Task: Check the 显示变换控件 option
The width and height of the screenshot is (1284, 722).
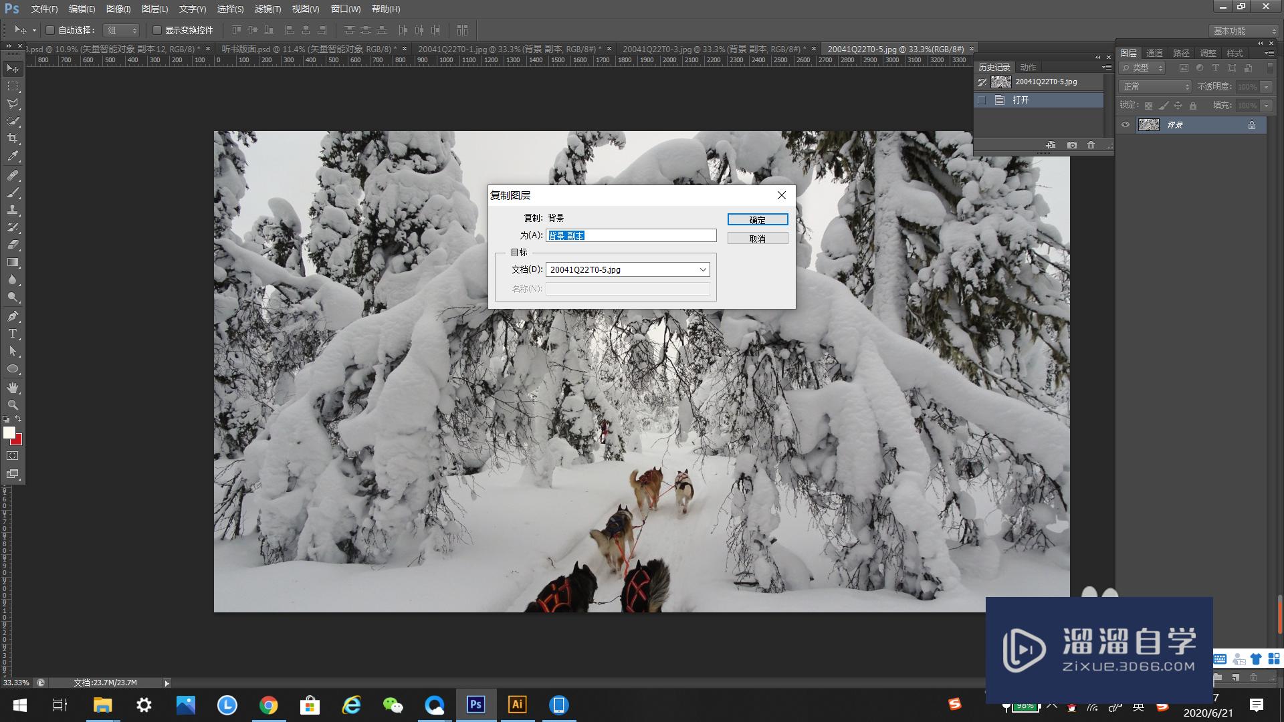Action: point(157,30)
